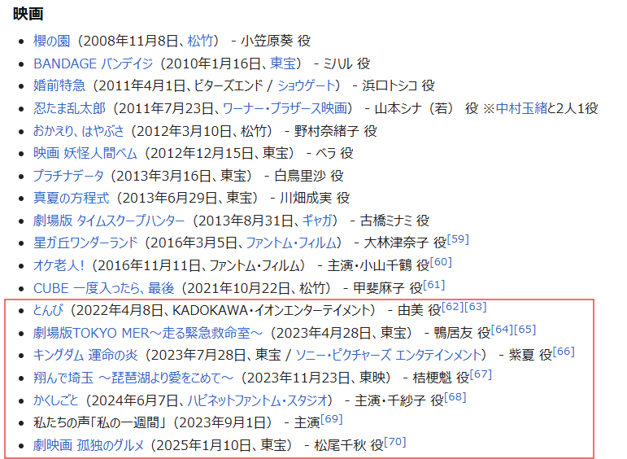The height and width of the screenshot is (459, 627).
Task: Click the 映画 section heading
Action: tap(28, 14)
